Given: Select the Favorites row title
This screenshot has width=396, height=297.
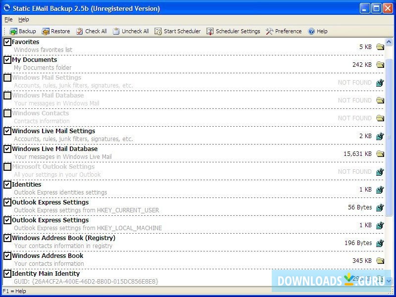Looking at the screenshot, I should pyautogui.click(x=26, y=42).
